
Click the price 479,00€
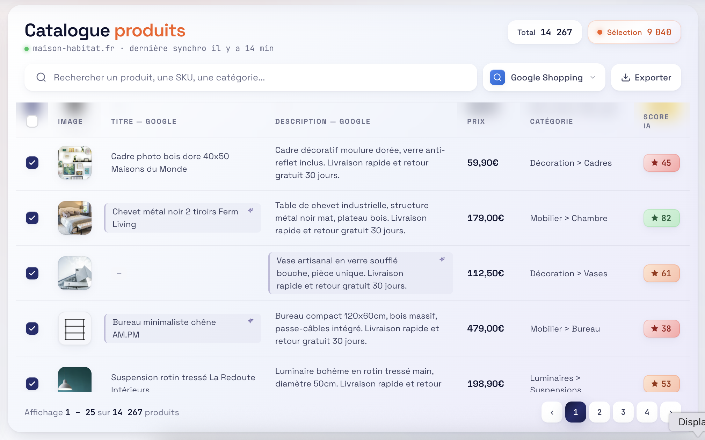[x=486, y=328]
